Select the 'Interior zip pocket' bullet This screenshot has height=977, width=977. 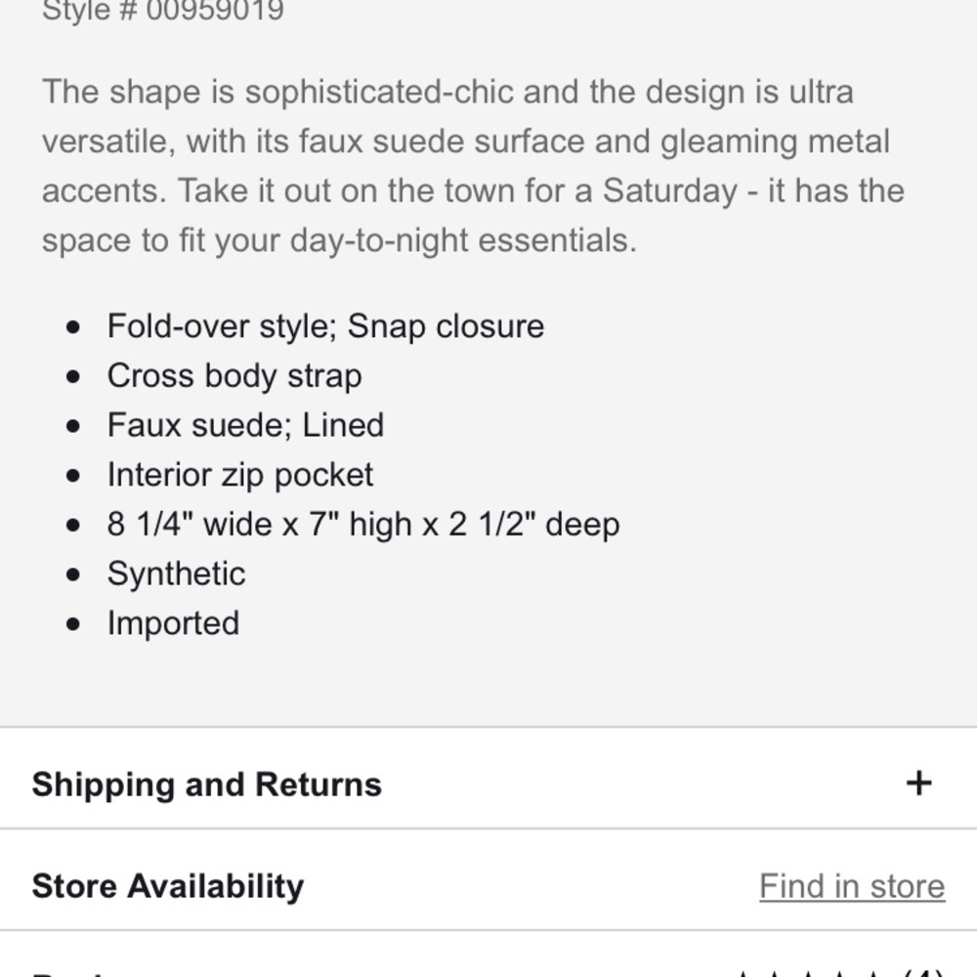pyautogui.click(x=240, y=475)
